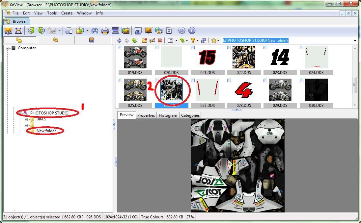Open the sort order dropdown arrow
The width and height of the screenshot is (361, 223).
click(187, 41)
